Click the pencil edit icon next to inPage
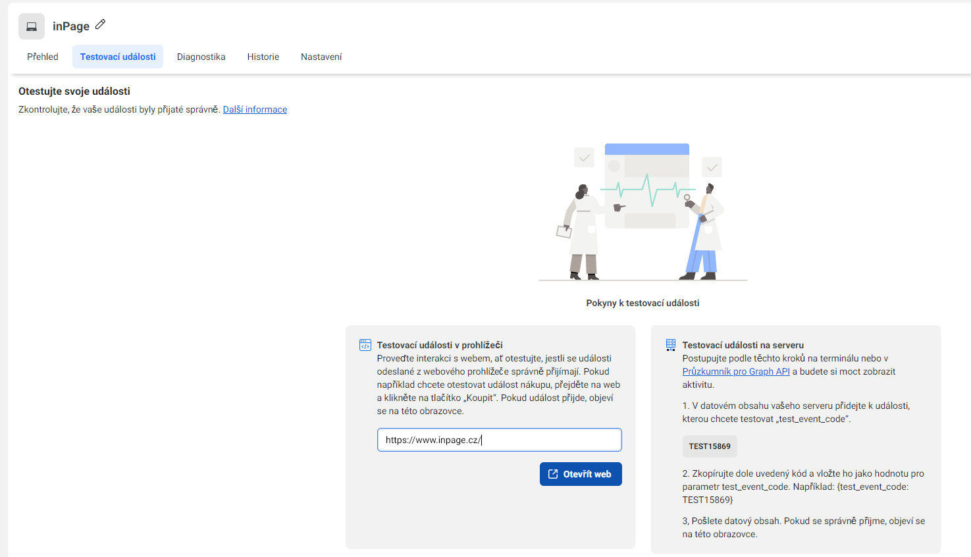This screenshot has height=557, width=971. point(100,24)
